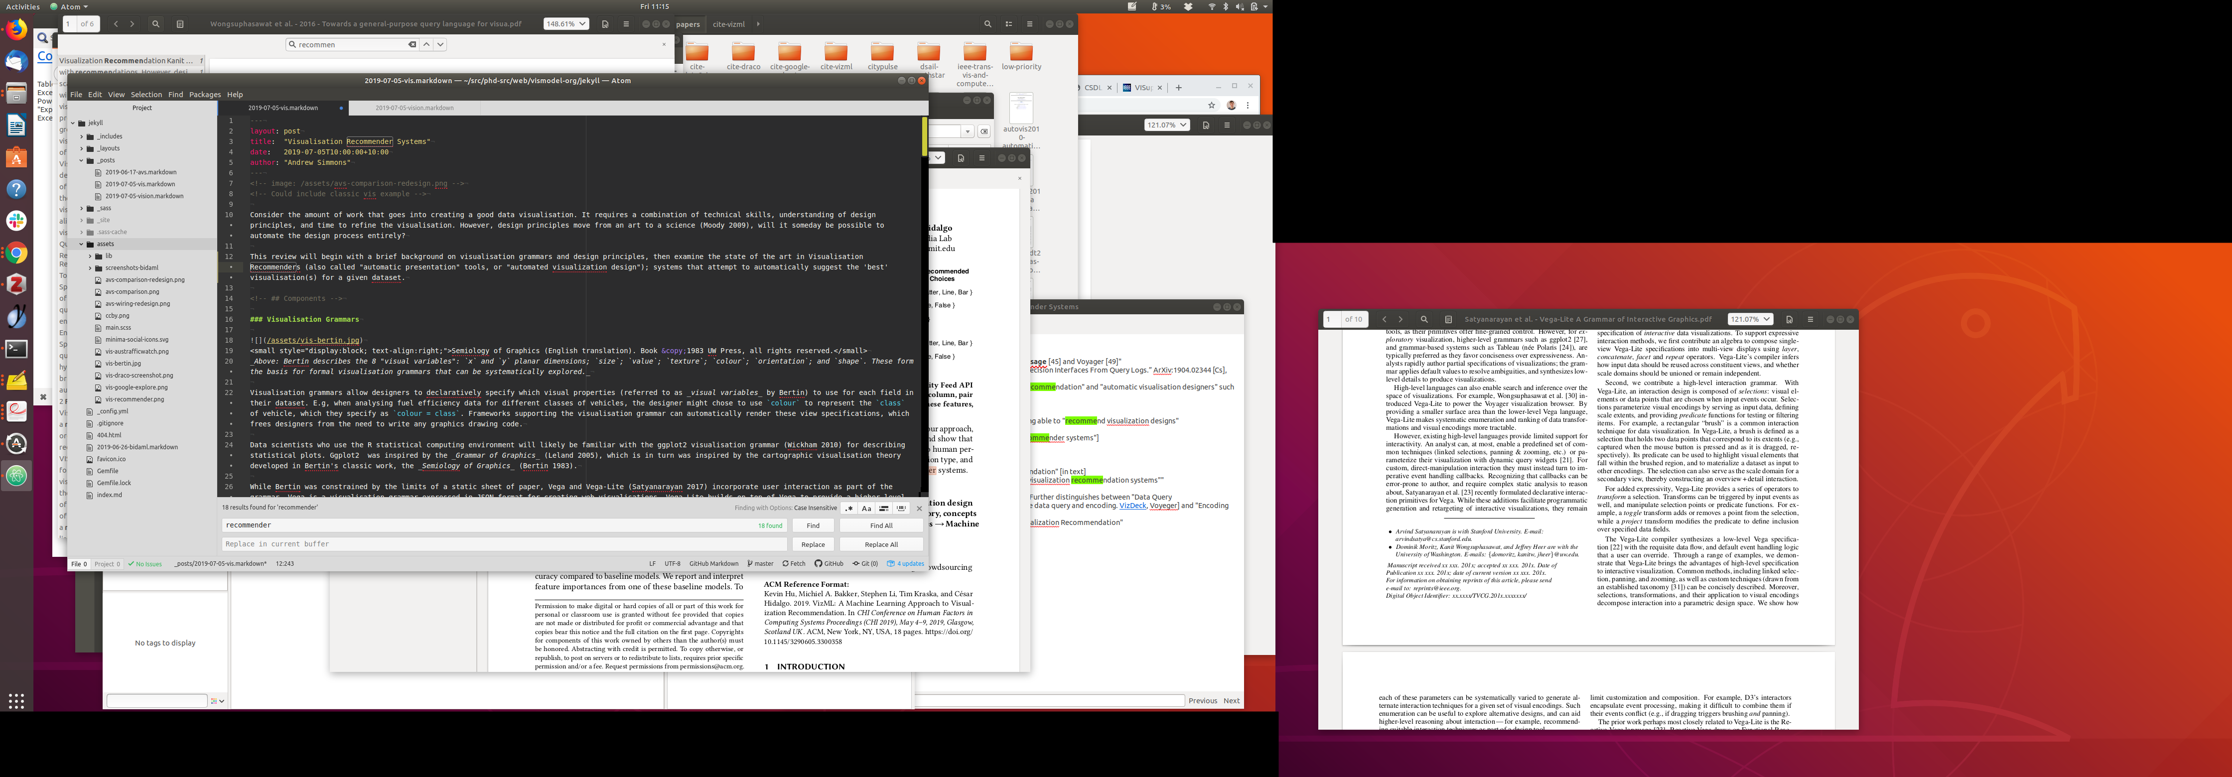The width and height of the screenshot is (2232, 777).
Task: Clear the 'recommen' PDF search field
Action: (413, 44)
